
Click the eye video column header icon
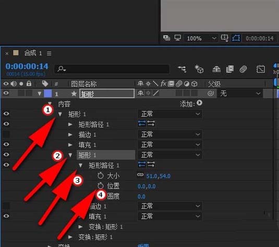click(x=6, y=84)
